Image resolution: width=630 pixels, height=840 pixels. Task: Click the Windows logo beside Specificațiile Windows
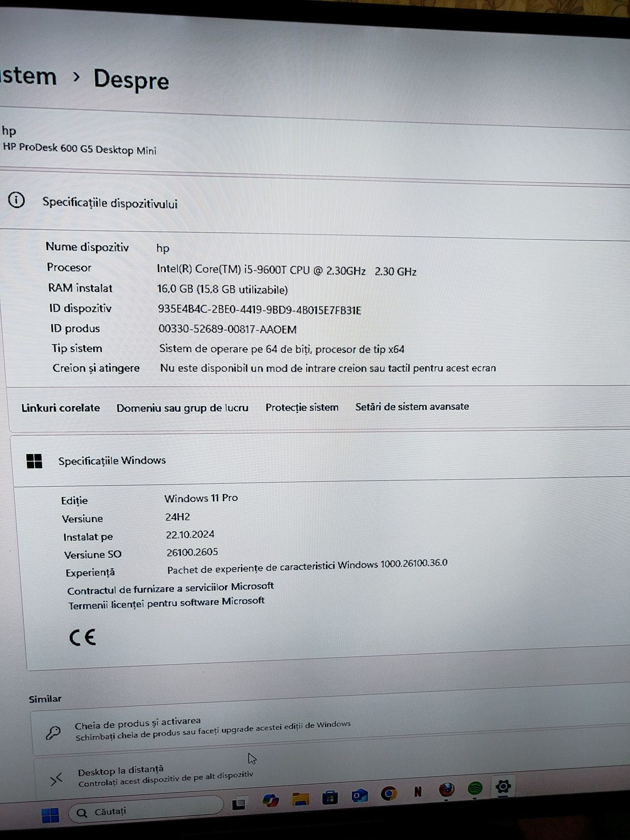tap(34, 461)
